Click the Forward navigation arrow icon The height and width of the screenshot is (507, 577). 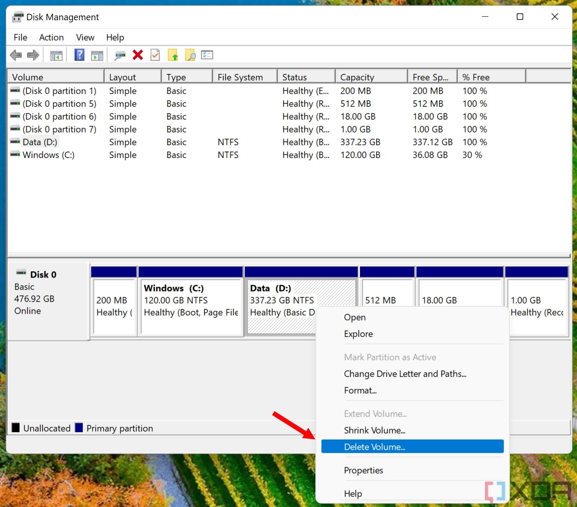coord(33,55)
